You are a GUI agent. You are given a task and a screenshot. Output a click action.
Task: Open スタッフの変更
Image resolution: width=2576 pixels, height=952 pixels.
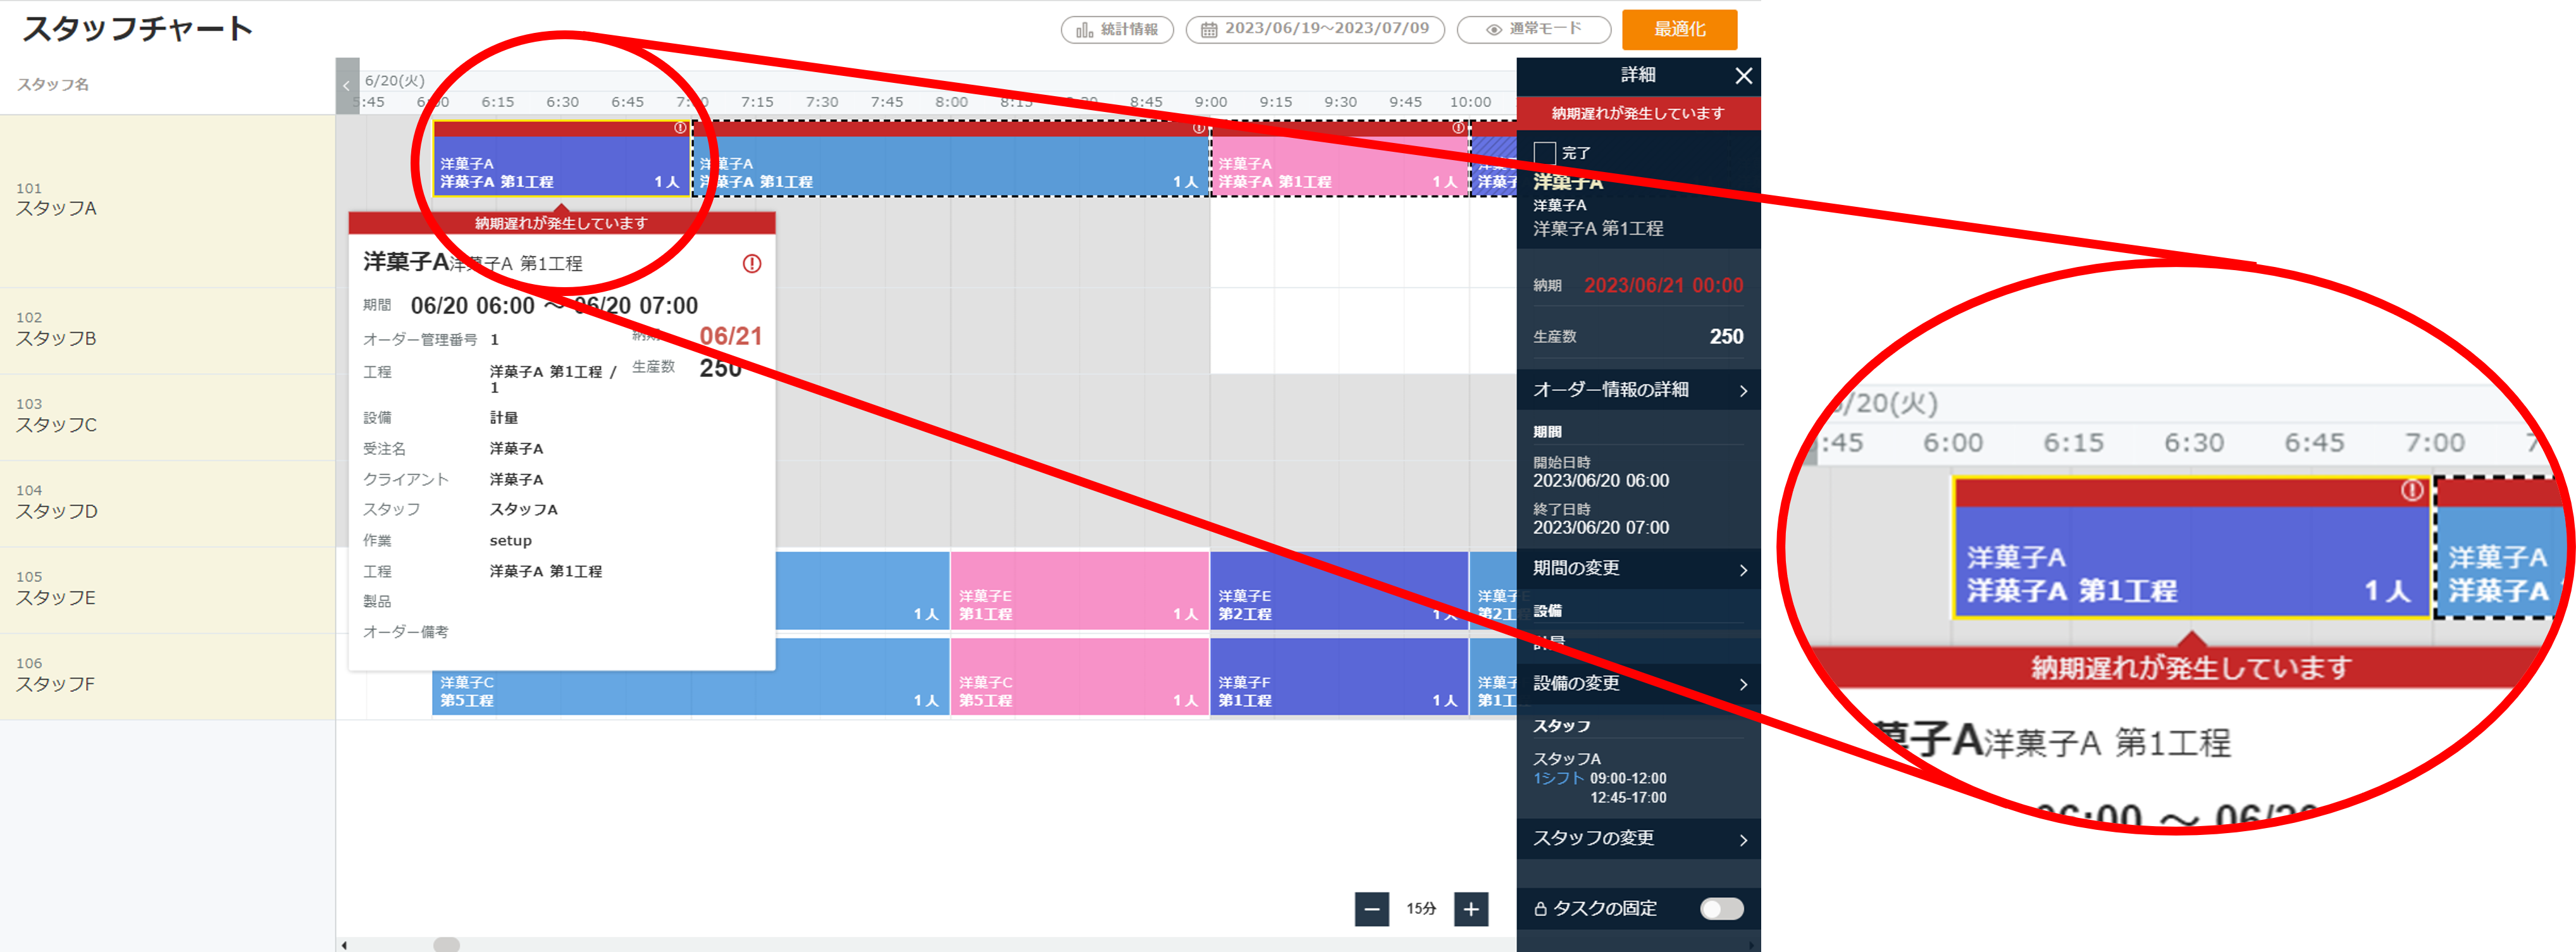(x=1638, y=838)
